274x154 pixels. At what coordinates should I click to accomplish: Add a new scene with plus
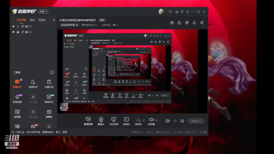[x=54, y=20]
